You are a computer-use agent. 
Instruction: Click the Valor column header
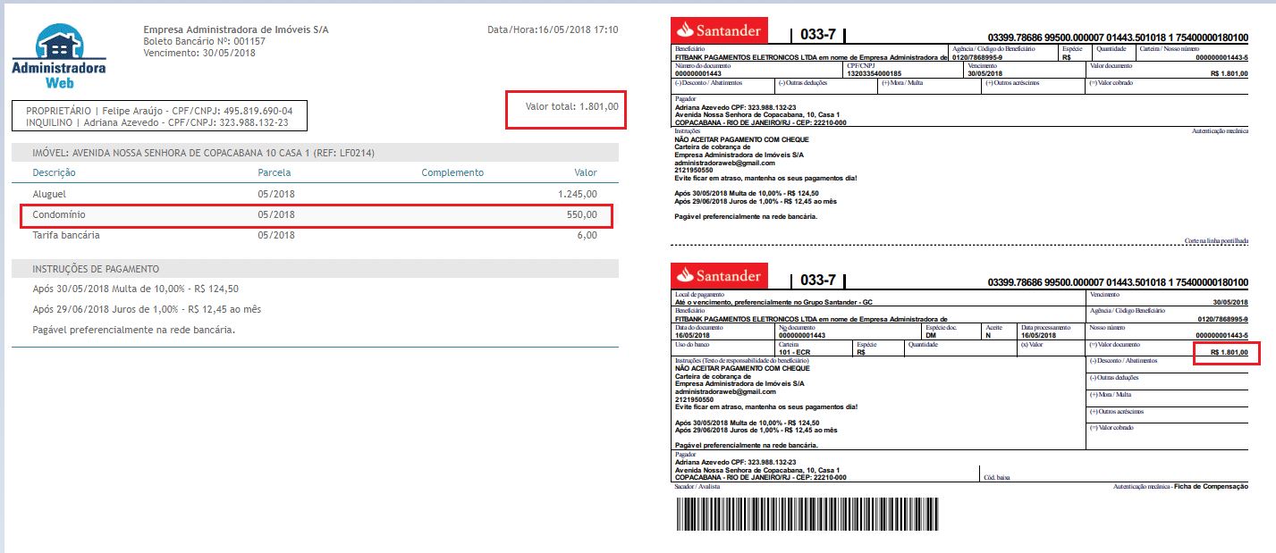tap(585, 172)
